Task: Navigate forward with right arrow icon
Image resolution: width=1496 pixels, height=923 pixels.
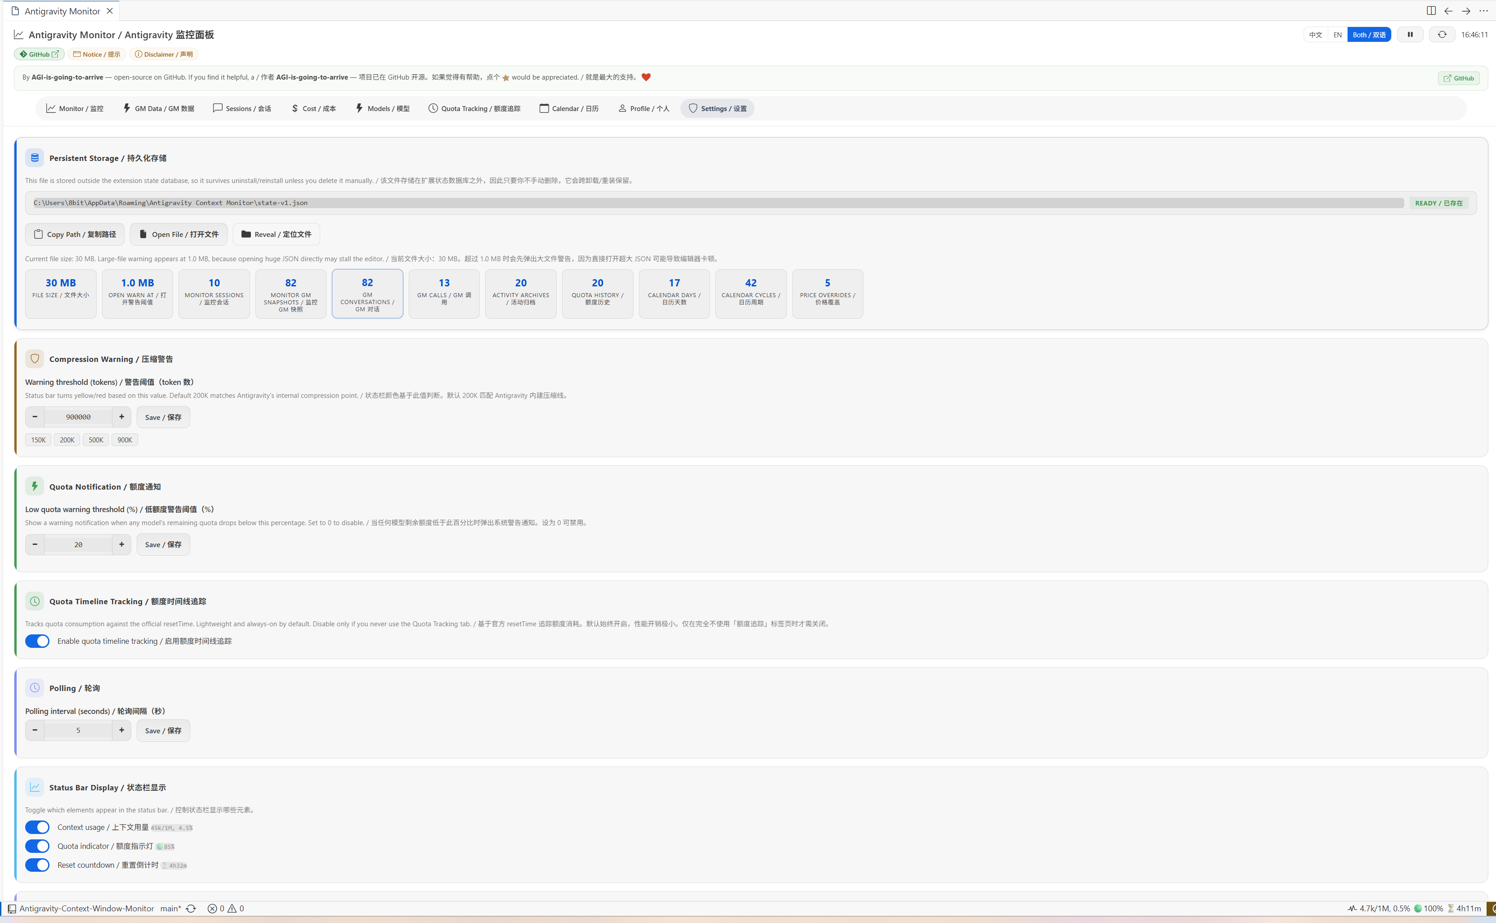Action: pos(1465,11)
